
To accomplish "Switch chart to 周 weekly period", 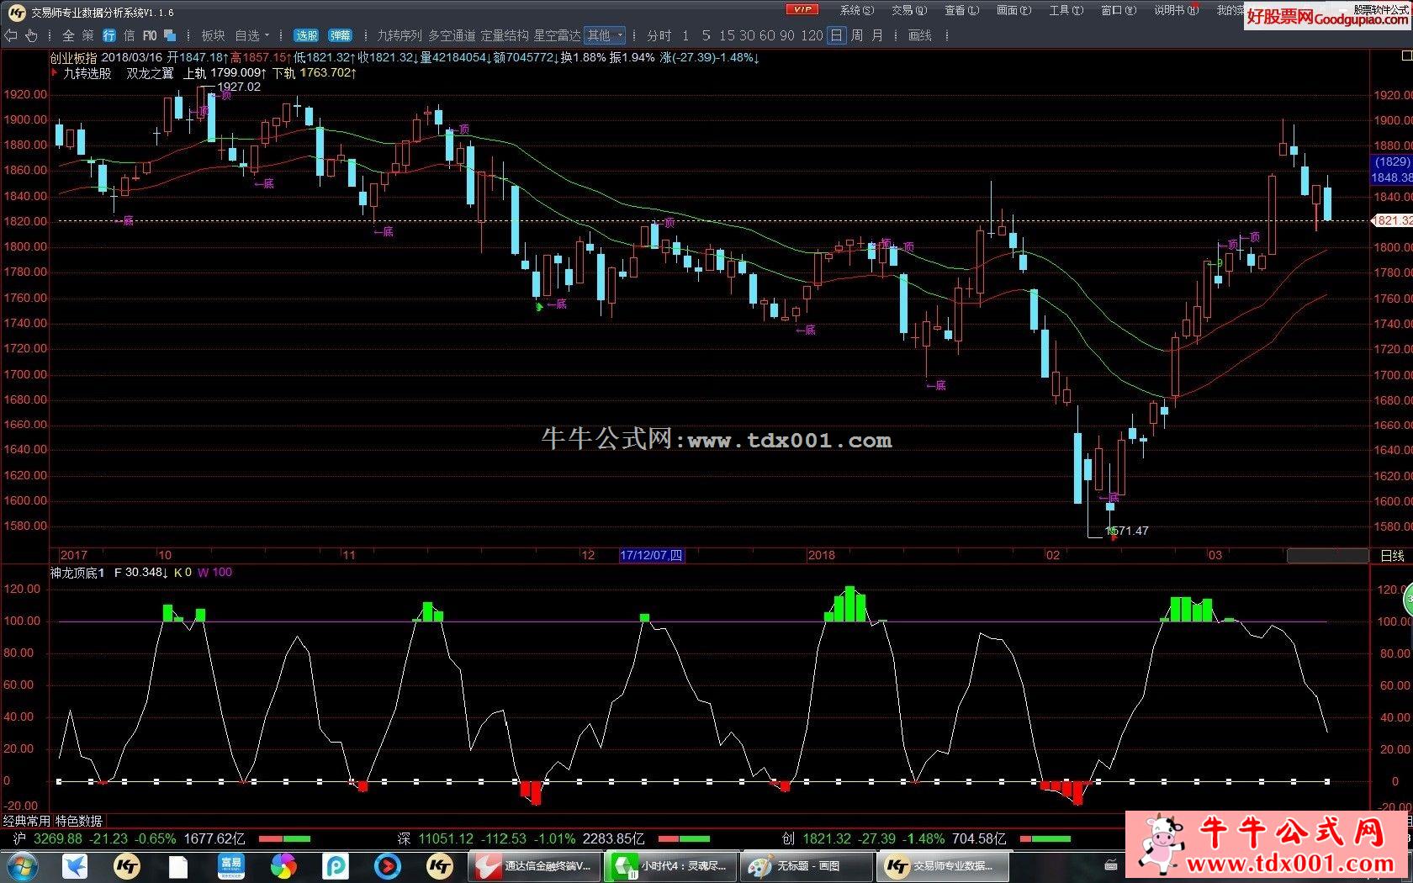I will pos(856,35).
